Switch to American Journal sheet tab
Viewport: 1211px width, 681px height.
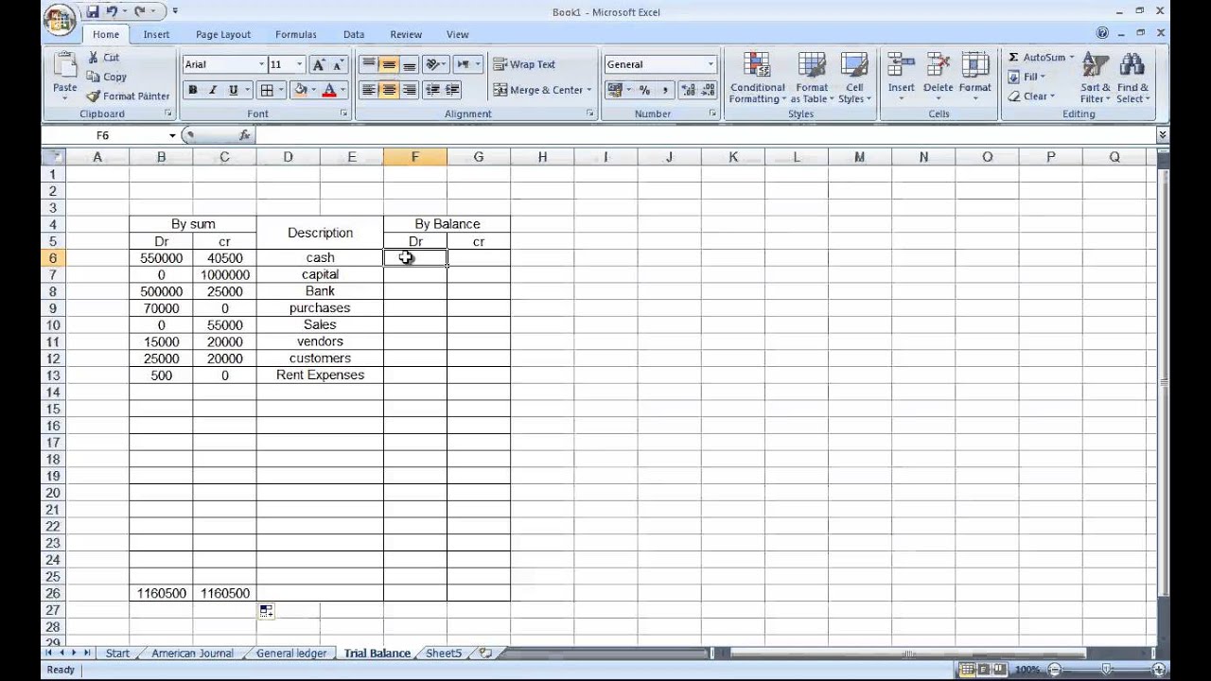[192, 653]
